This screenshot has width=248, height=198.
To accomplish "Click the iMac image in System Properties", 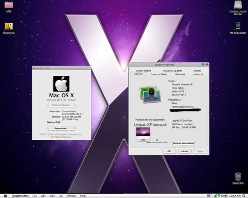I will click(143, 134).
